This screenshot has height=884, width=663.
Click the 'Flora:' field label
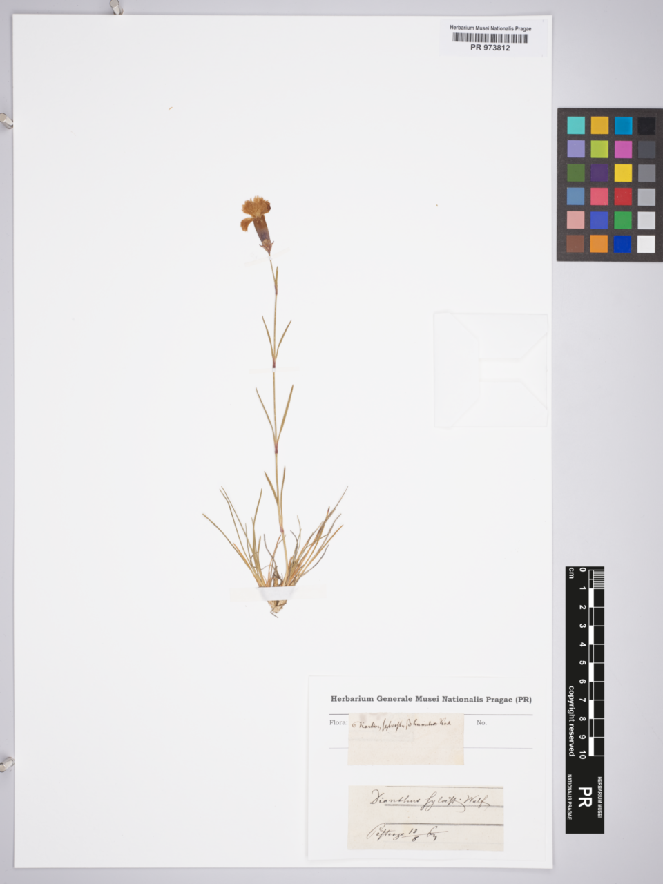338,722
